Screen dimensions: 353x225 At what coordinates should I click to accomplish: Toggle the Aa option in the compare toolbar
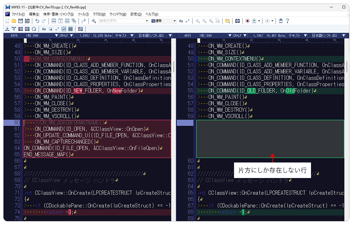point(44,29)
